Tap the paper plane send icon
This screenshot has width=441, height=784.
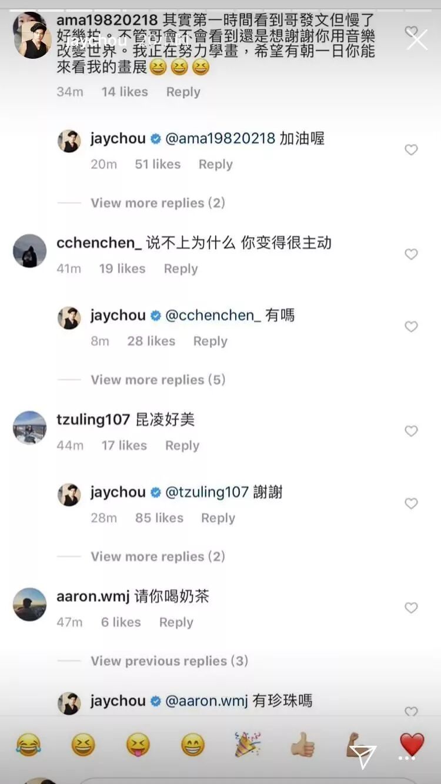(362, 756)
